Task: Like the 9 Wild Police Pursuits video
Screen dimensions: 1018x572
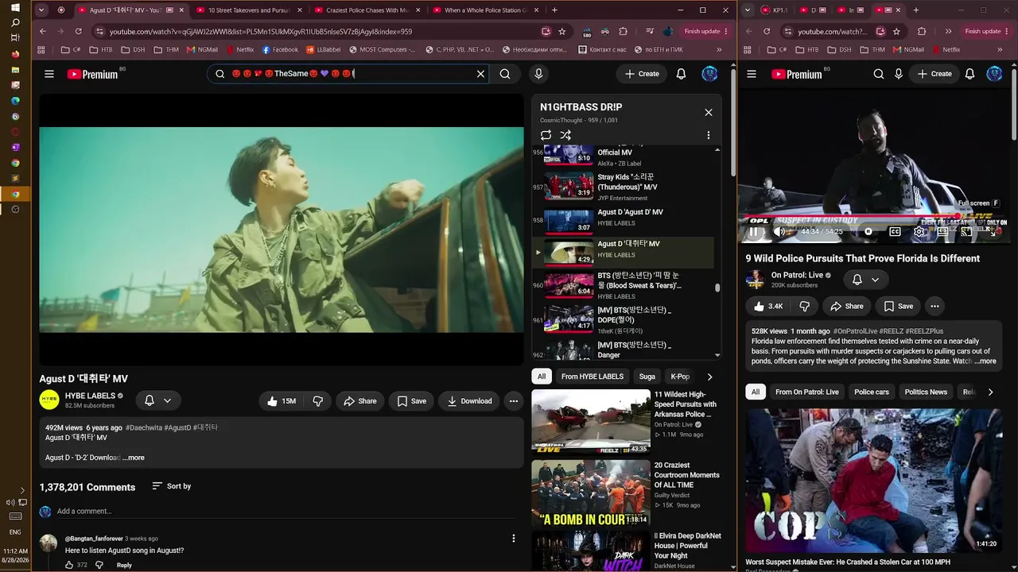Action: click(768, 306)
